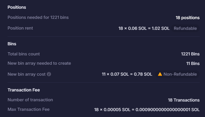This screenshot has height=117, width=205.
Task: Click the info icon beside New bin array cost
Action: coord(49,74)
